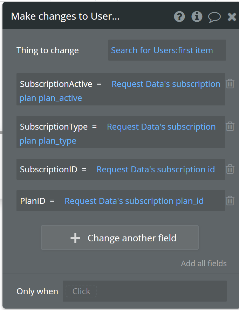This screenshot has height=310, width=239.
Task: Close the Make changes to User panel
Action: pos(232,17)
